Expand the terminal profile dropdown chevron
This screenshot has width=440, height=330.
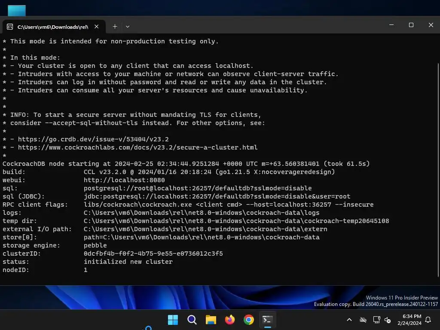[x=128, y=26]
